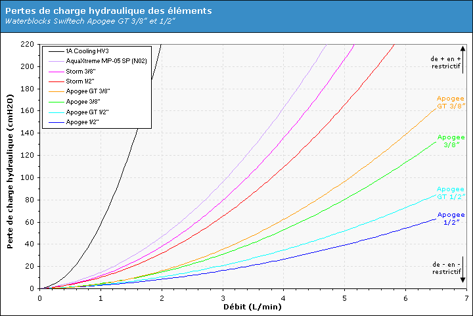
Task: Click legend entry 'Apogee GT 3/8"'
Action: tap(88, 91)
